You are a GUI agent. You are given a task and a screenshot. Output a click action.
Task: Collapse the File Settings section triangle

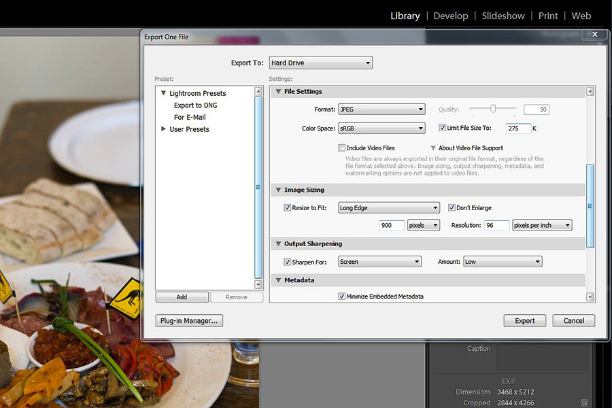click(278, 92)
